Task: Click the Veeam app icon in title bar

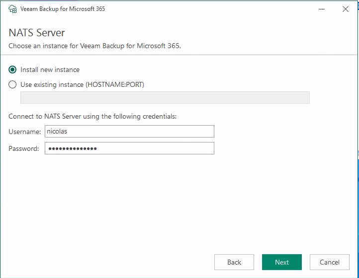Action: [x=12, y=9]
